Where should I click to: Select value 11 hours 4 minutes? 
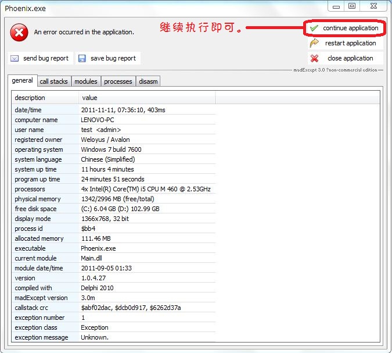(107, 169)
